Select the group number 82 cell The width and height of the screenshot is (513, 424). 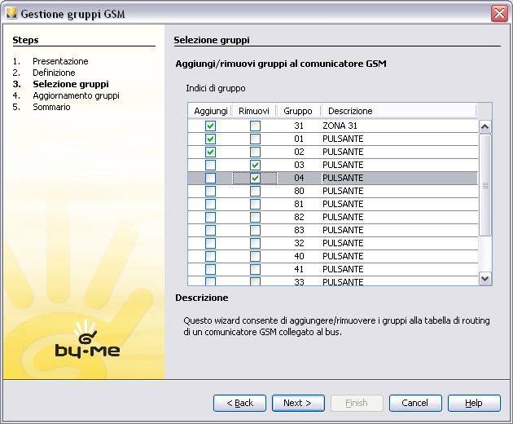coord(299,217)
